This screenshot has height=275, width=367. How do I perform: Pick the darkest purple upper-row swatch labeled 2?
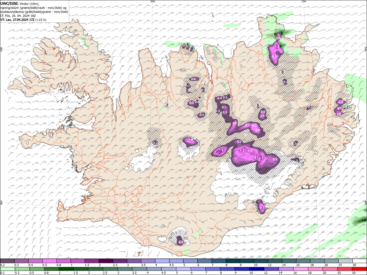point(106,261)
